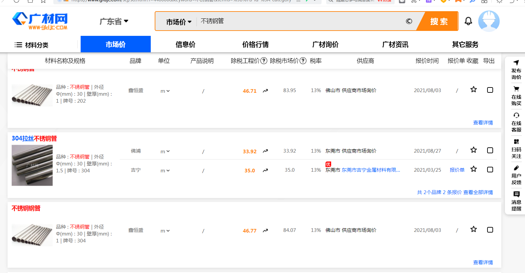Screen dimensions: 525x273
Task: Click 发布询价 paper-plane sidebar icon
Action: coord(516,62)
